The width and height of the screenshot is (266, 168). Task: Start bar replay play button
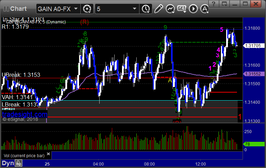193,9
